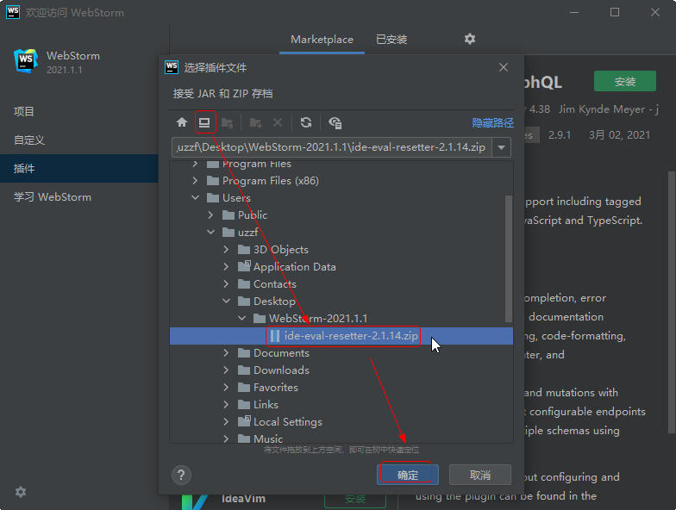676x510 pixels.
Task: Click the Application Data folder icon
Action: pyautogui.click(x=244, y=266)
